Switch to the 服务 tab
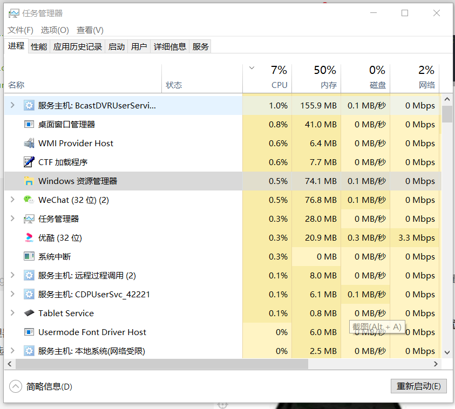455x409 pixels. [x=200, y=47]
